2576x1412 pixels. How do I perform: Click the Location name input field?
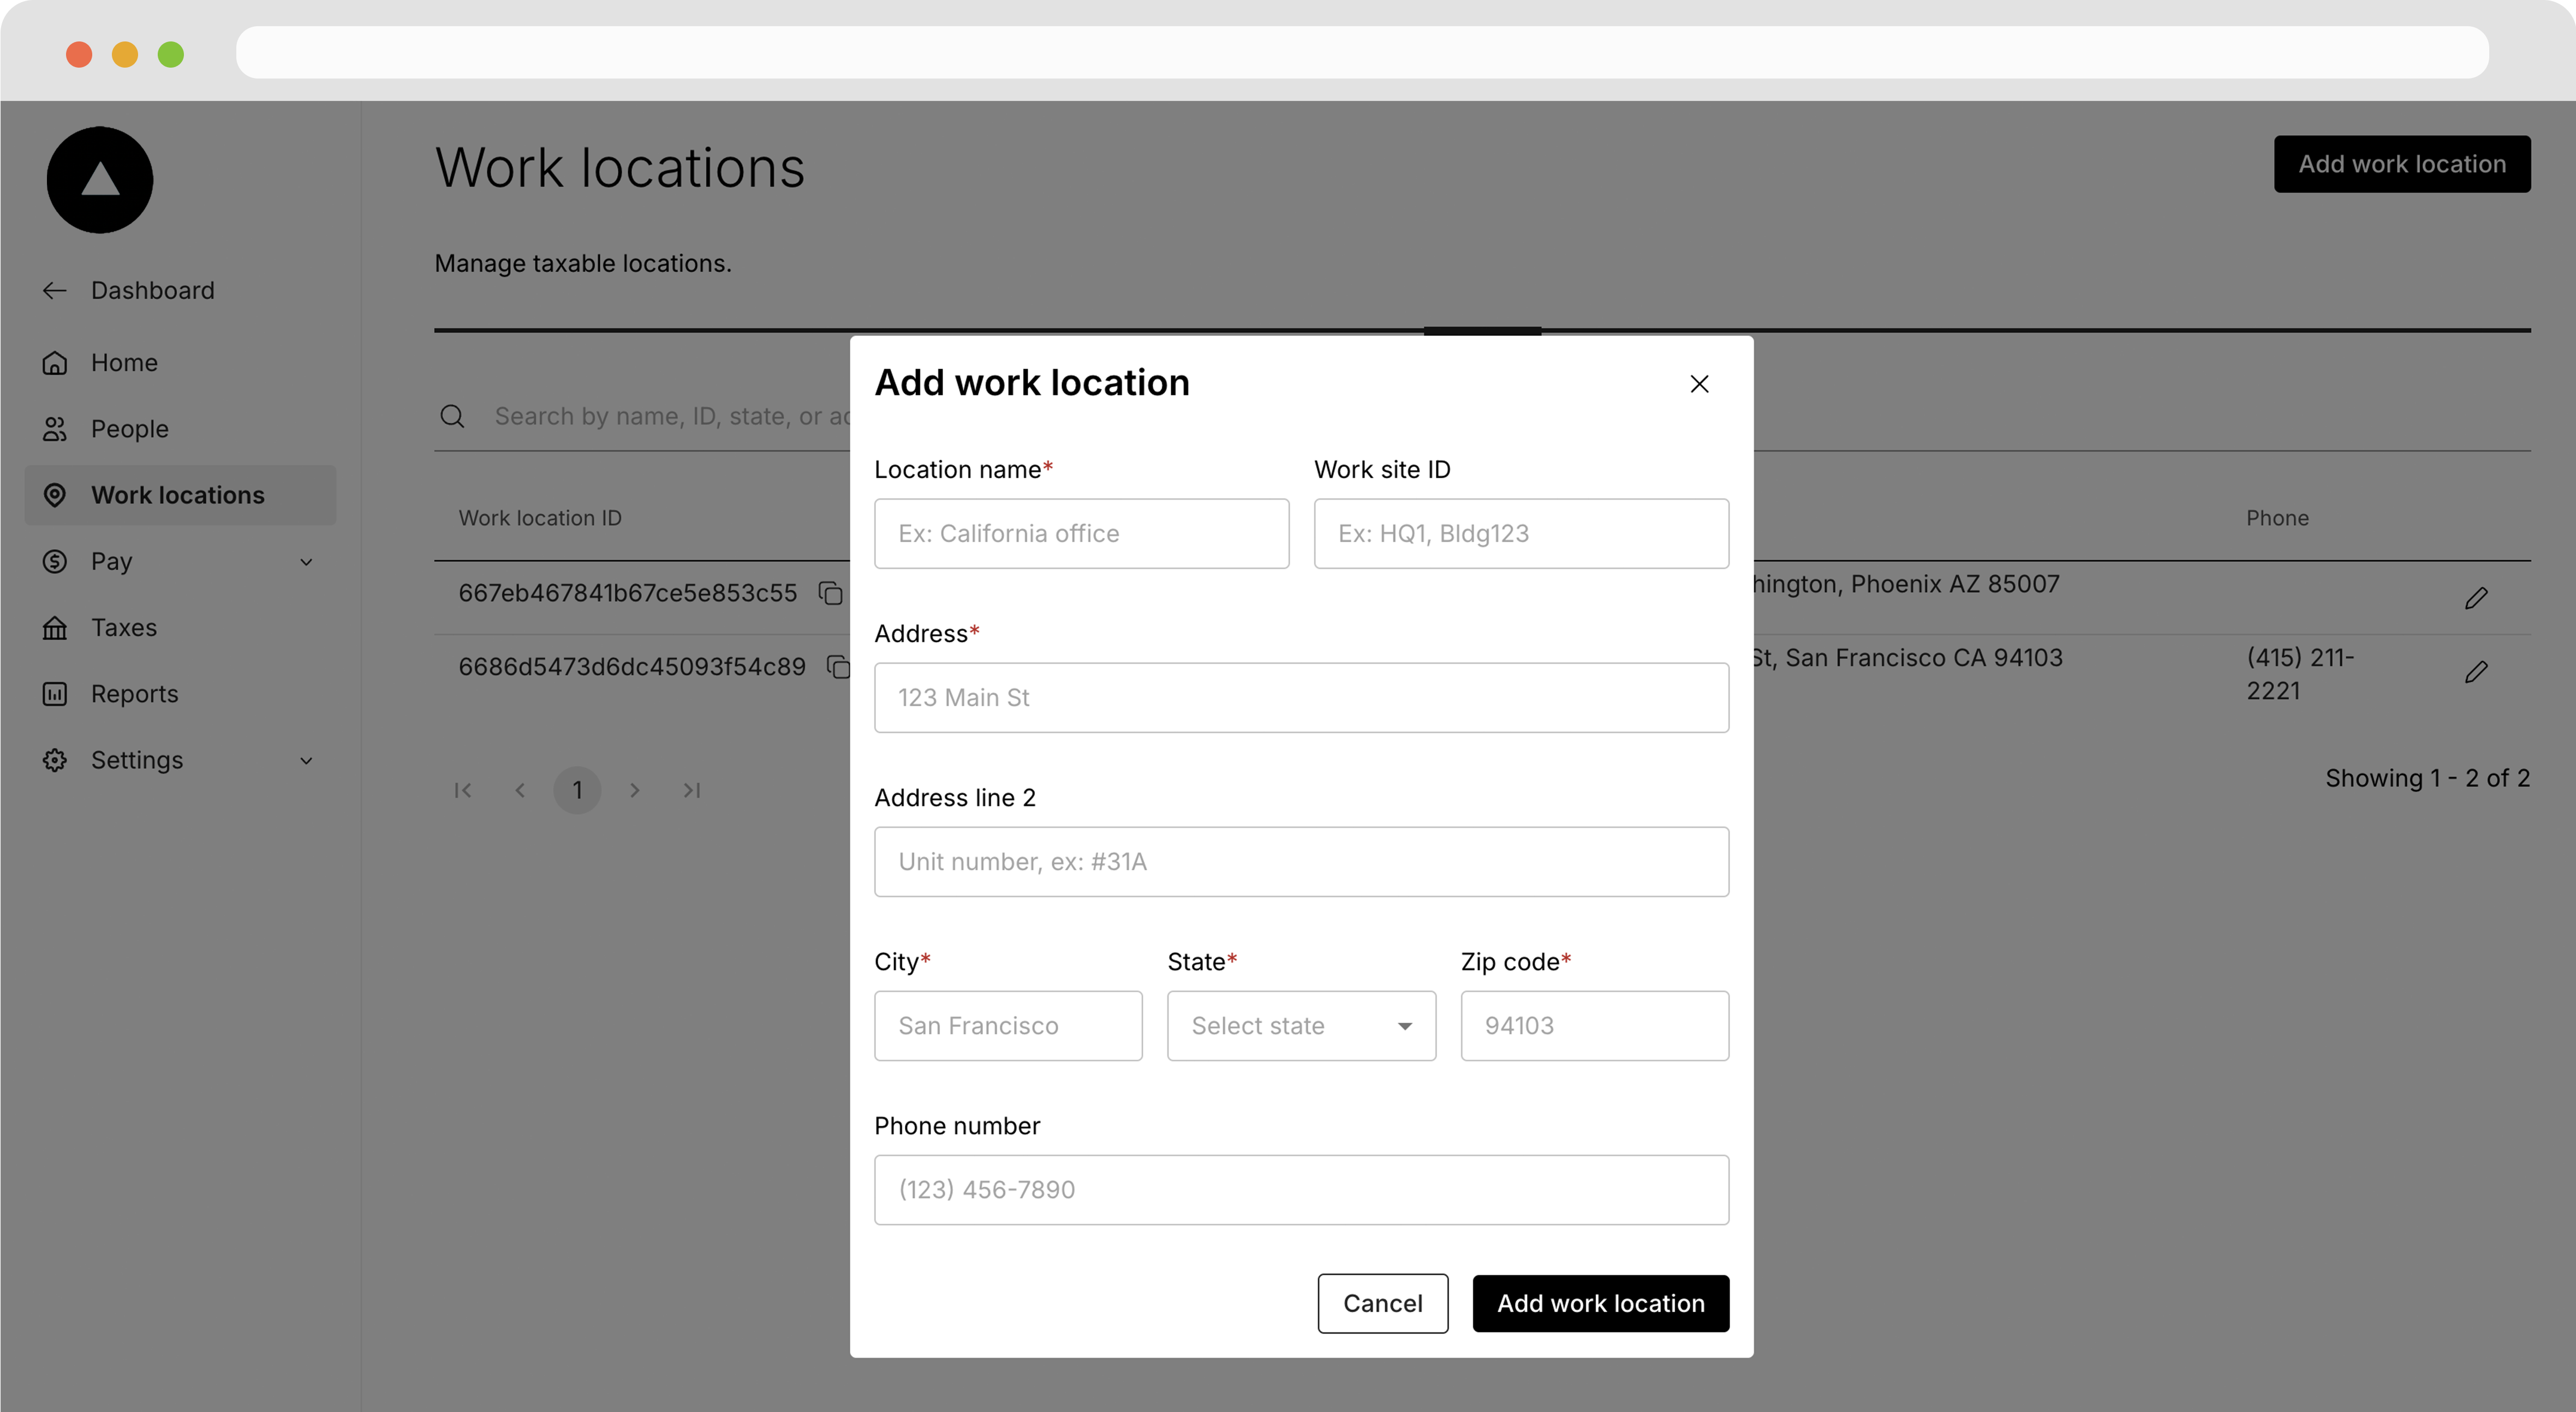[1081, 533]
